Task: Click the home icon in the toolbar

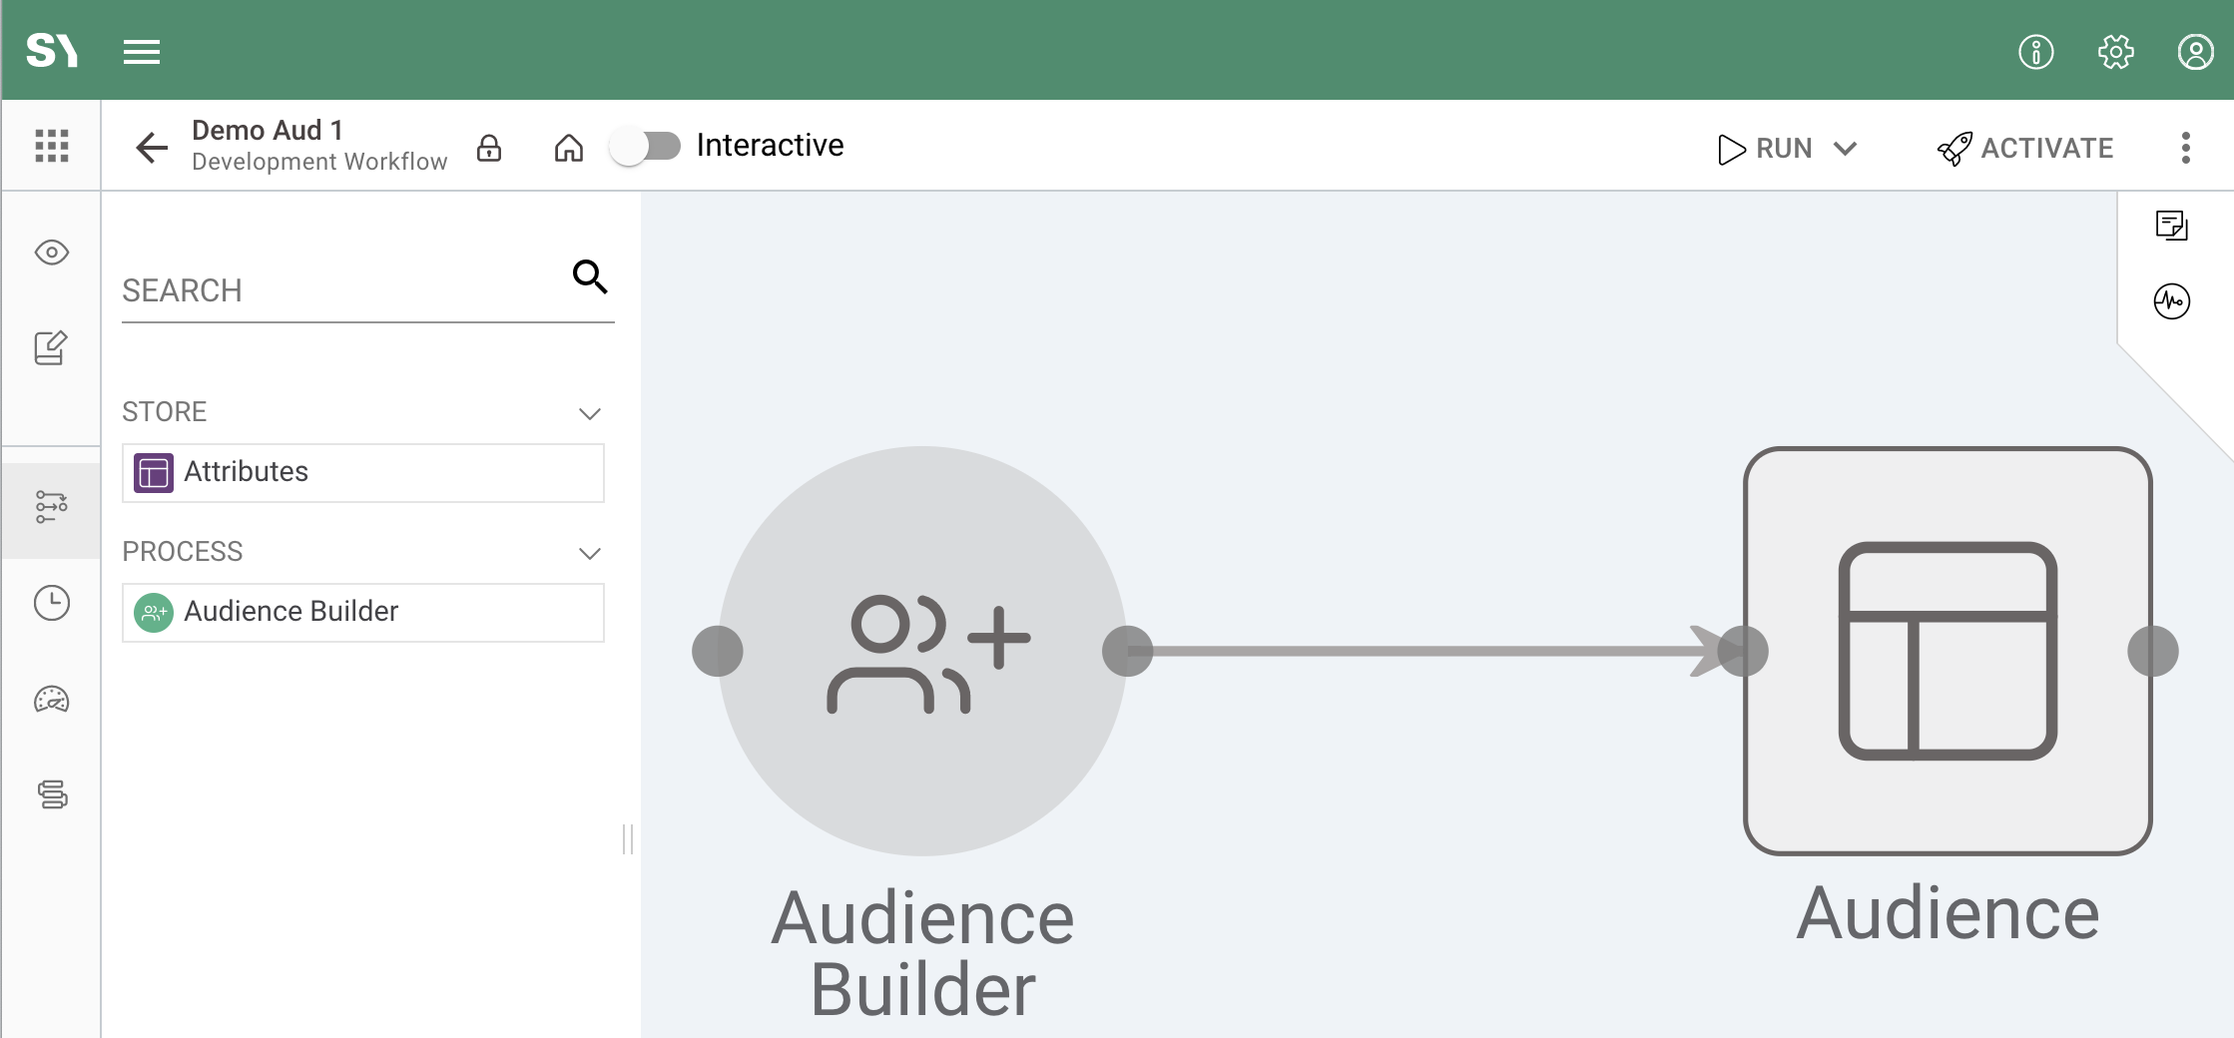Action: 569,148
